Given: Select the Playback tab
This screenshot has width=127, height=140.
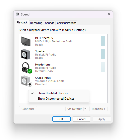Looking at the screenshot, I should click(22, 22).
